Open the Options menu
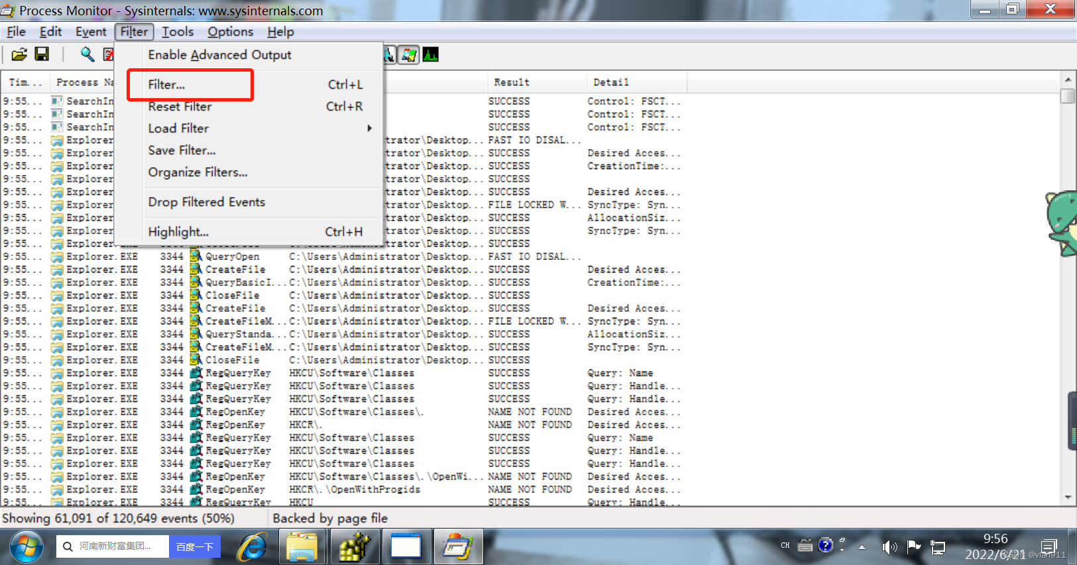This screenshot has width=1077, height=565. tap(230, 32)
